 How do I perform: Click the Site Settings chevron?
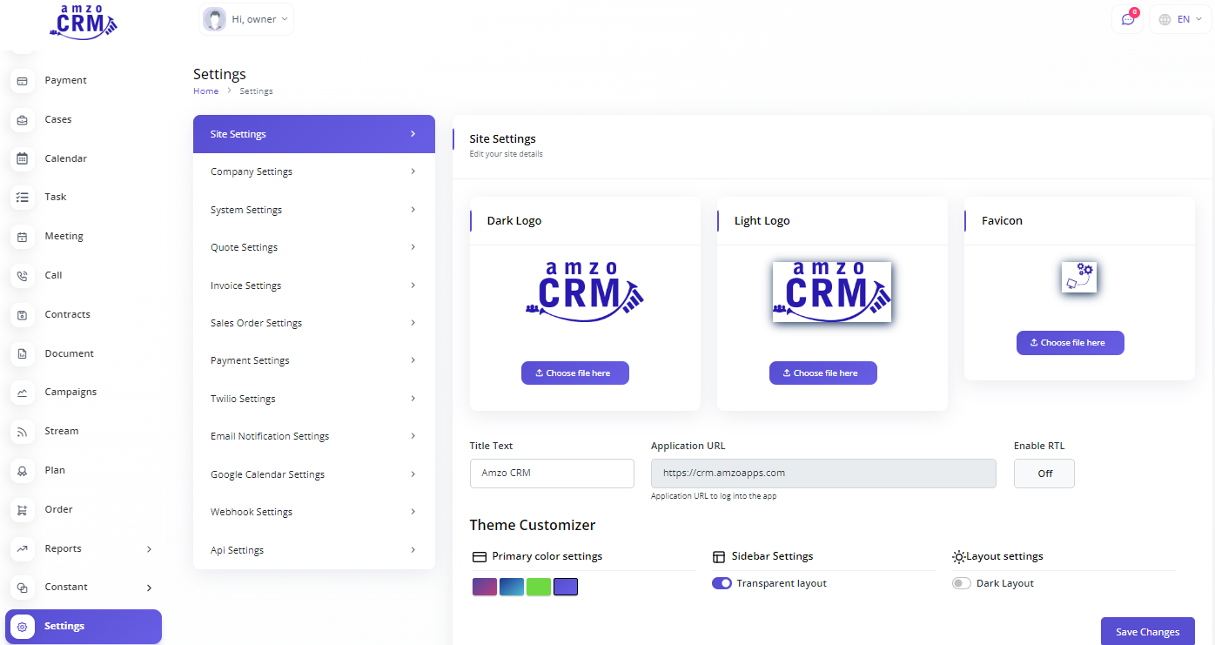tap(413, 134)
